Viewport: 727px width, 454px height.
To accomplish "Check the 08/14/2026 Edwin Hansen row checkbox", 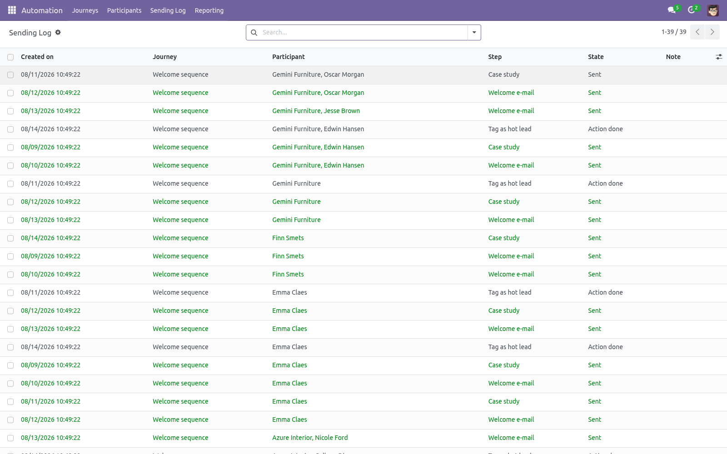I will pos(10,129).
